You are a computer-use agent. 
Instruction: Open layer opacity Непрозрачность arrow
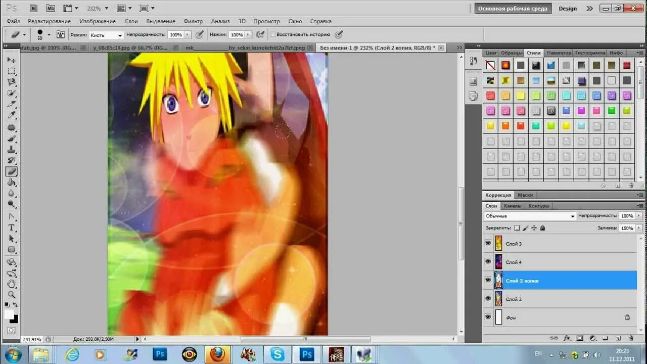(639, 216)
